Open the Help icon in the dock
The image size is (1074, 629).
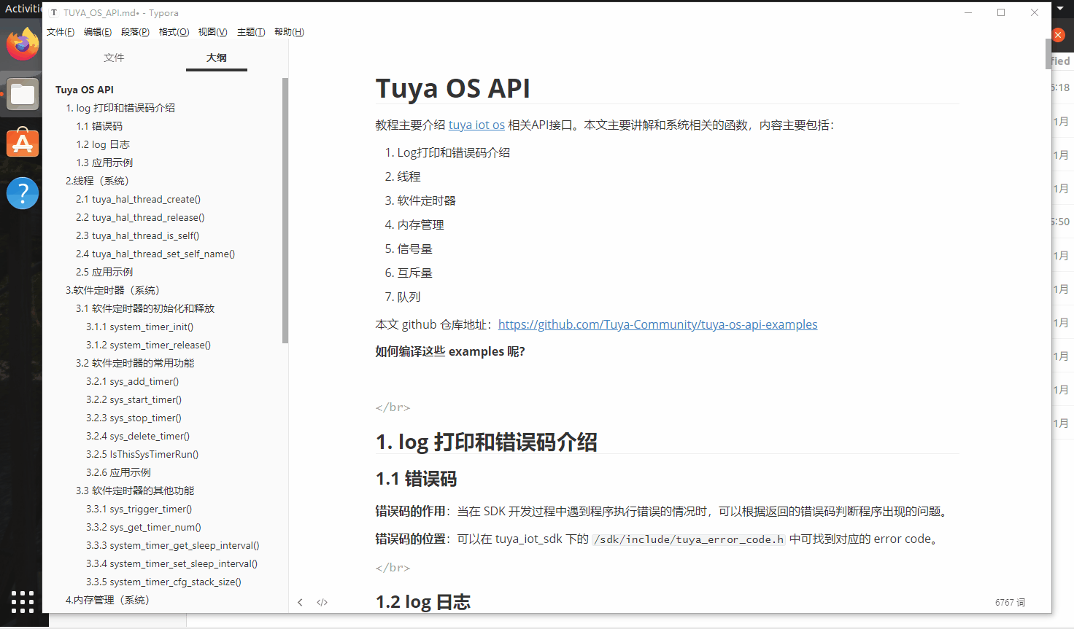pos(23,193)
